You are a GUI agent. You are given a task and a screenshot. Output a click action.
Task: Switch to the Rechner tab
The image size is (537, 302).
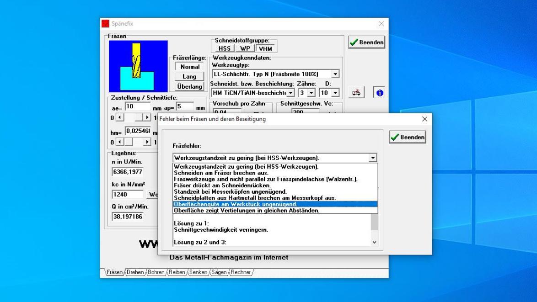click(241, 272)
